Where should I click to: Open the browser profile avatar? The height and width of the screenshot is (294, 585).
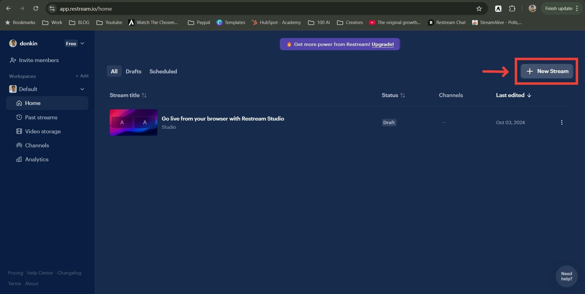532,9
